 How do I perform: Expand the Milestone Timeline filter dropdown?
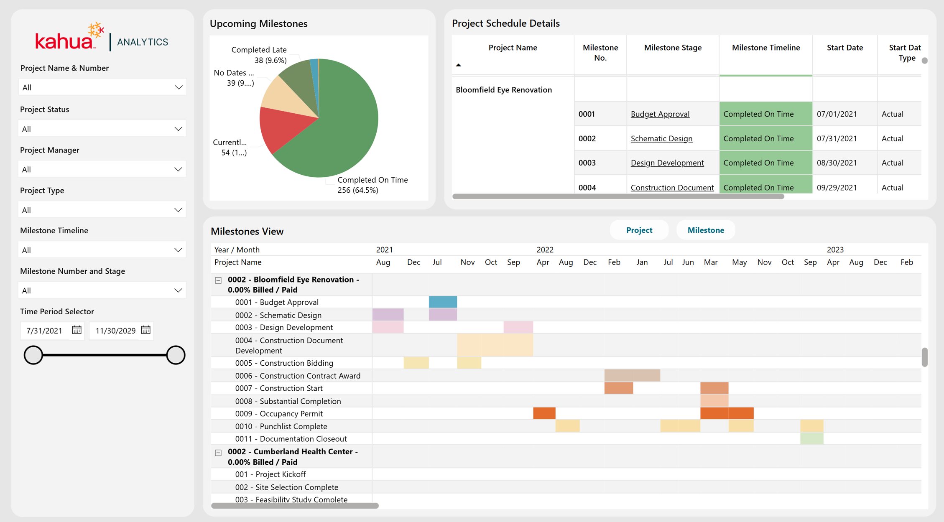click(x=102, y=250)
